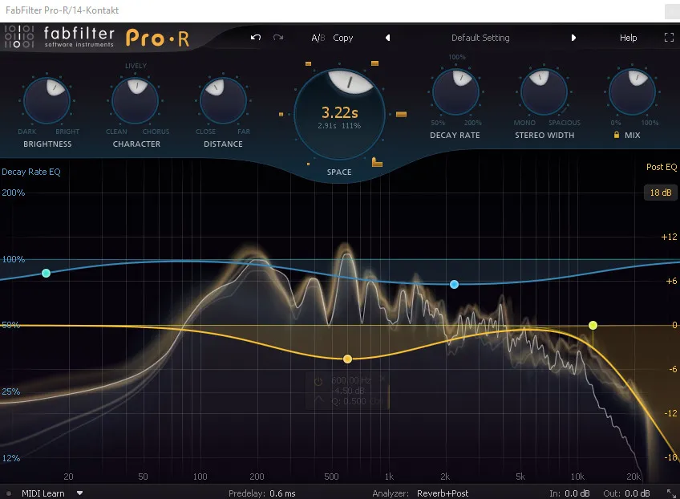Toggle the MIDI Learn indicator dot
The image size is (680, 499).
[x=9, y=493]
